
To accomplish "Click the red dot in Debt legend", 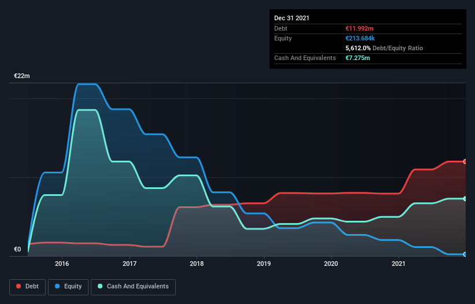I will tap(19, 286).
